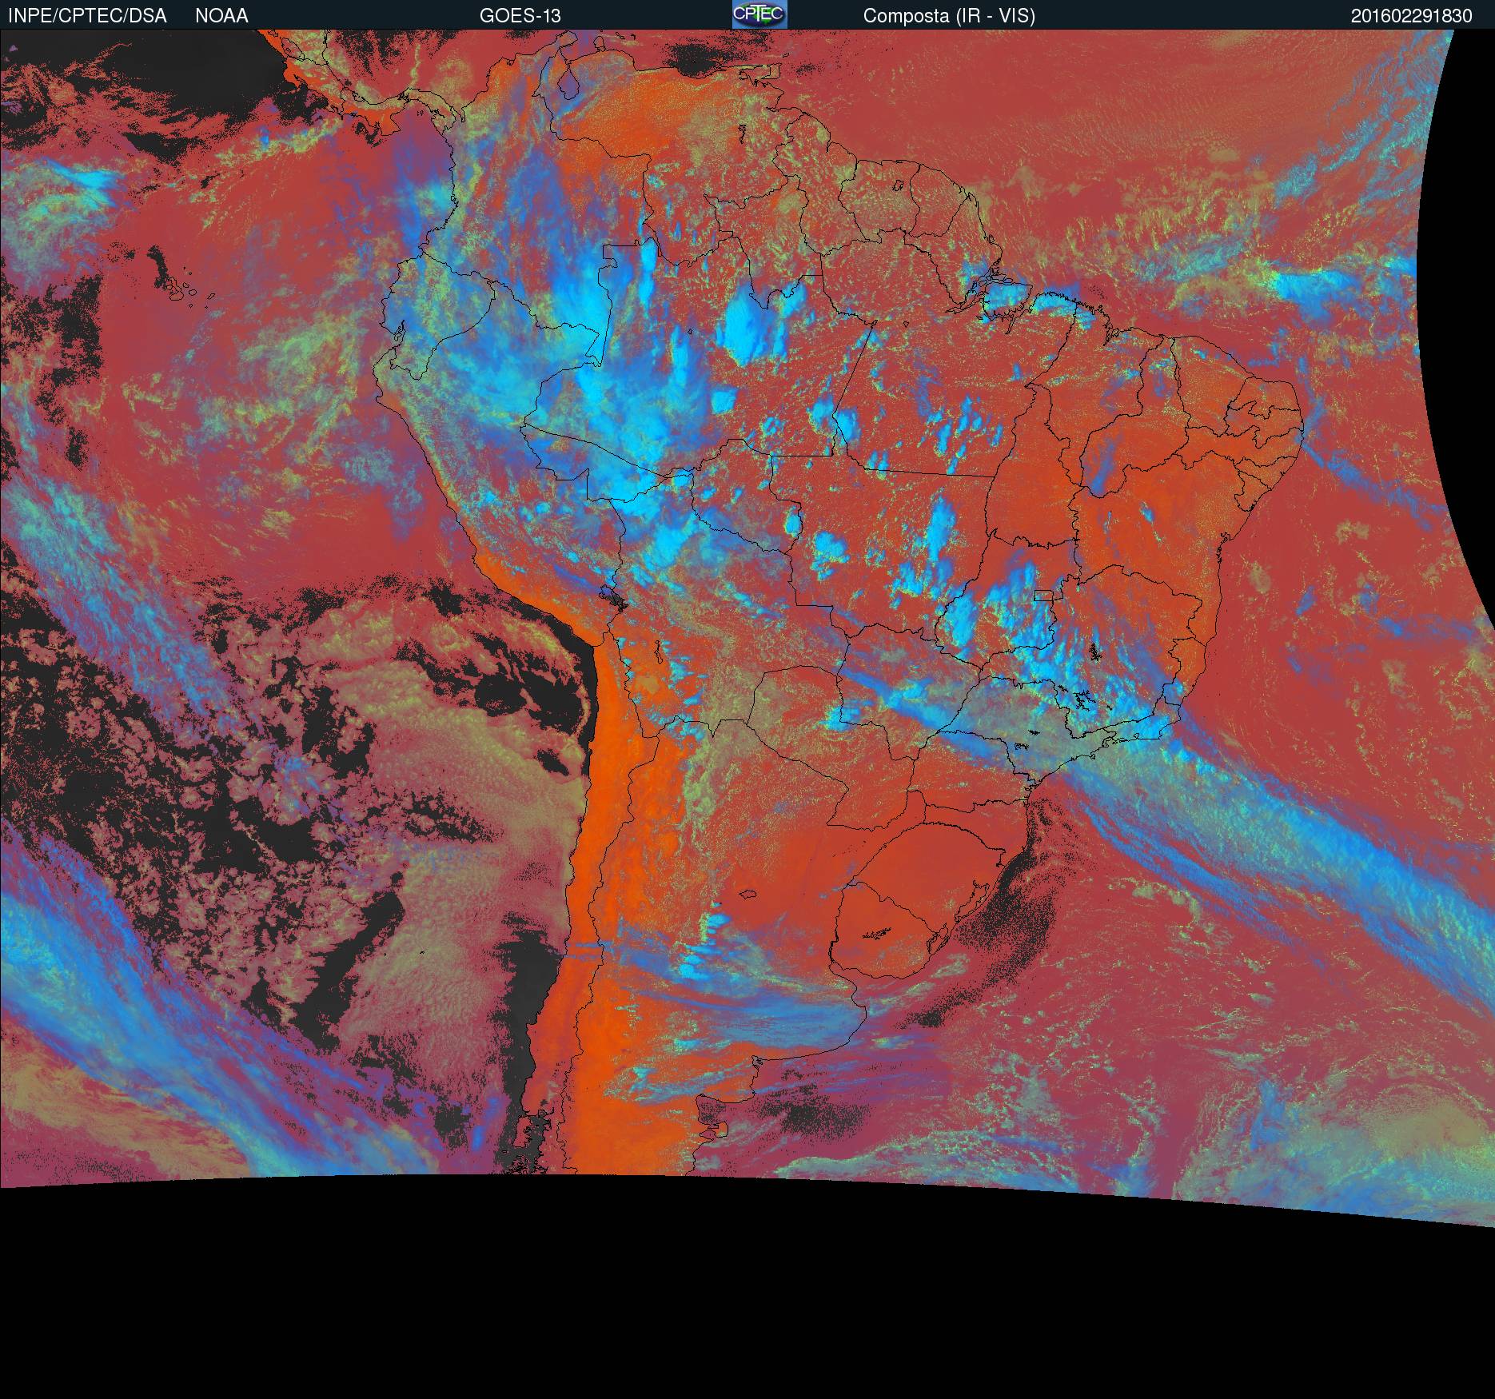Click the GOES-13 satellite label

click(520, 16)
